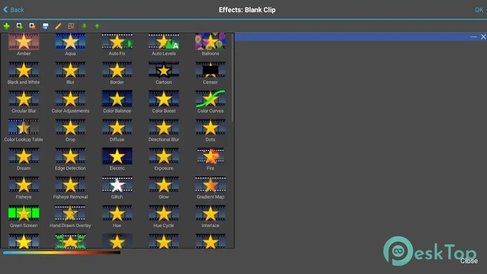Add the Electric effect

point(117,159)
